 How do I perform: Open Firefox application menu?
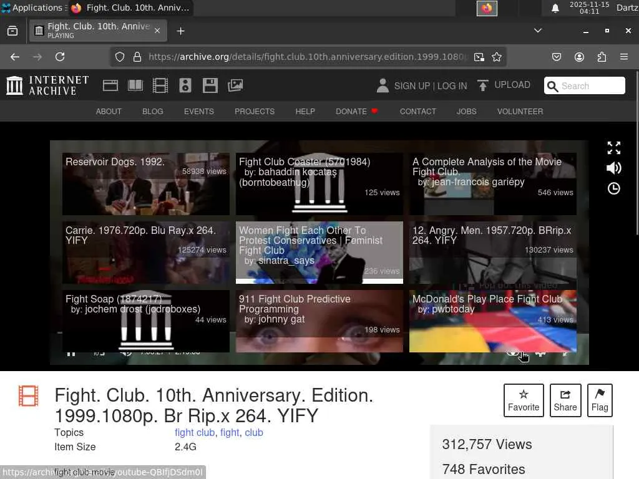pyautogui.click(x=624, y=57)
